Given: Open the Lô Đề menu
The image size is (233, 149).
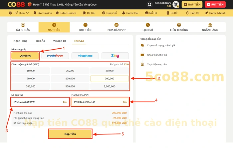Looking at the screenshot, I should (172, 13).
